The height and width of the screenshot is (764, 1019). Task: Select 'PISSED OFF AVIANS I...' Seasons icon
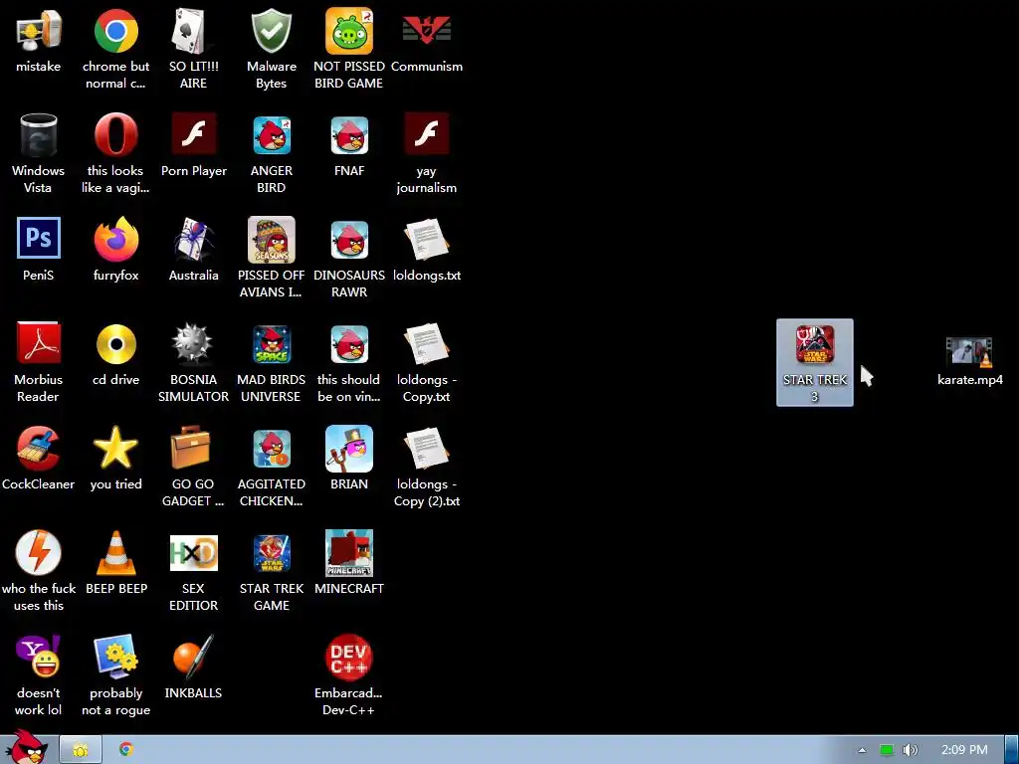tap(271, 240)
